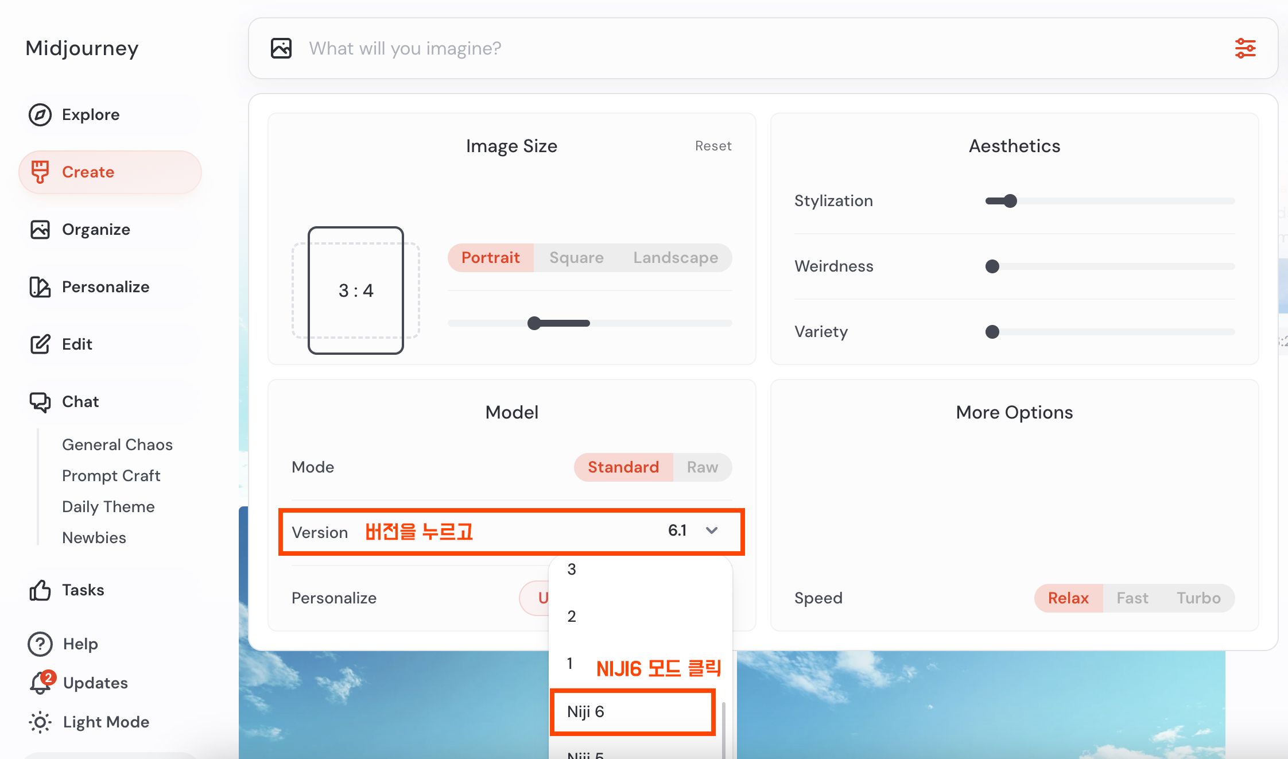
Task: Open Tasks thumbs-up icon
Action: click(x=40, y=590)
